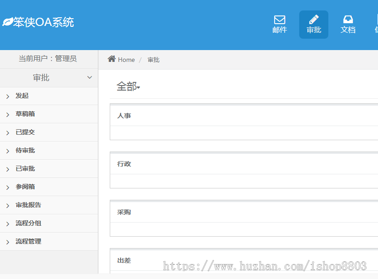Select the 审批 pencil icon in top bar

313,19
